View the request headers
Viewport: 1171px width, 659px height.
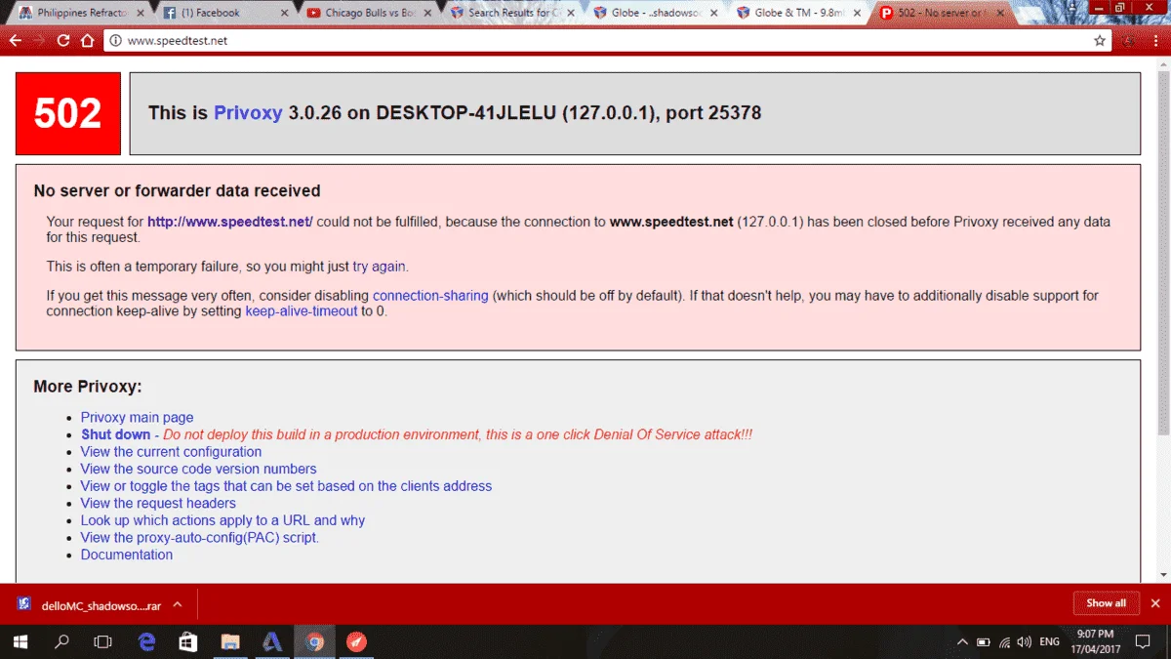click(x=158, y=504)
